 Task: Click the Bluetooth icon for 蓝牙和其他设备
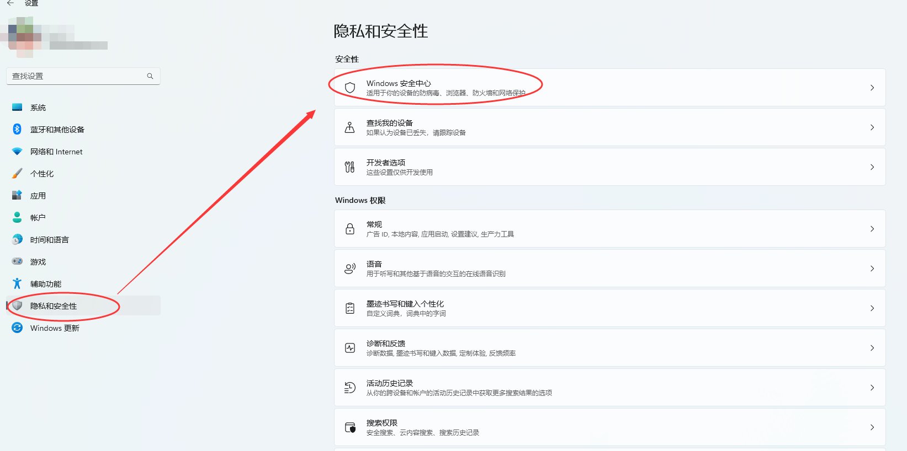[x=17, y=129]
